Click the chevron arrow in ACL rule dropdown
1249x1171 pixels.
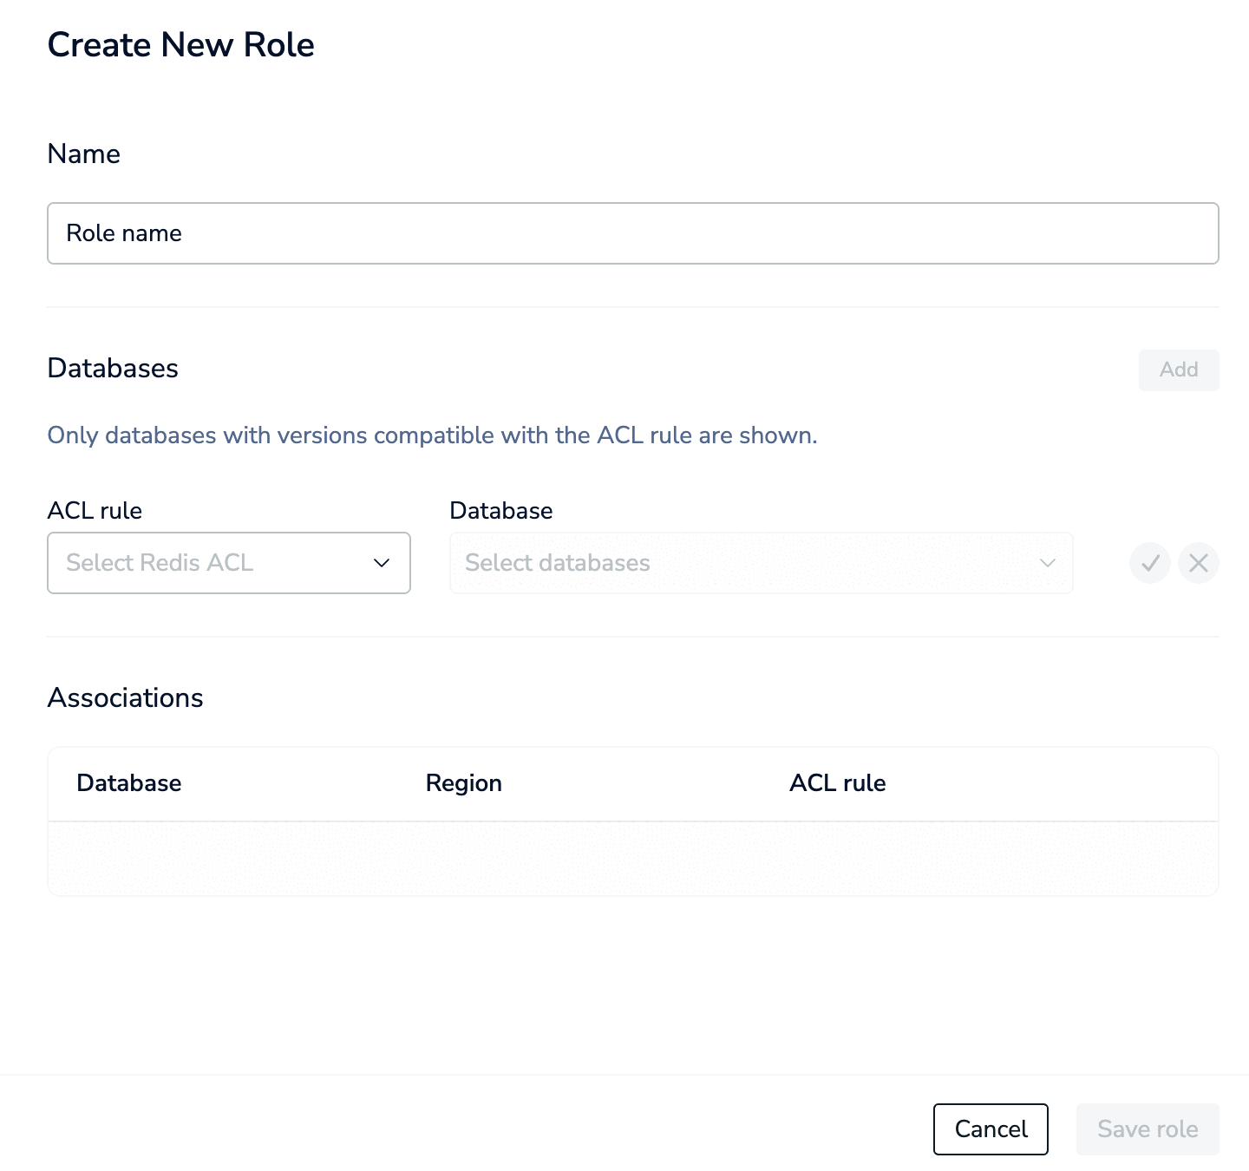point(382,563)
